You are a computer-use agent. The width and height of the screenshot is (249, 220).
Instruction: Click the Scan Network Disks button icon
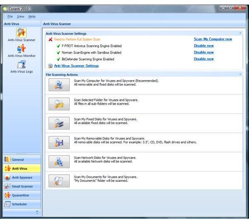pyautogui.click(x=59, y=162)
